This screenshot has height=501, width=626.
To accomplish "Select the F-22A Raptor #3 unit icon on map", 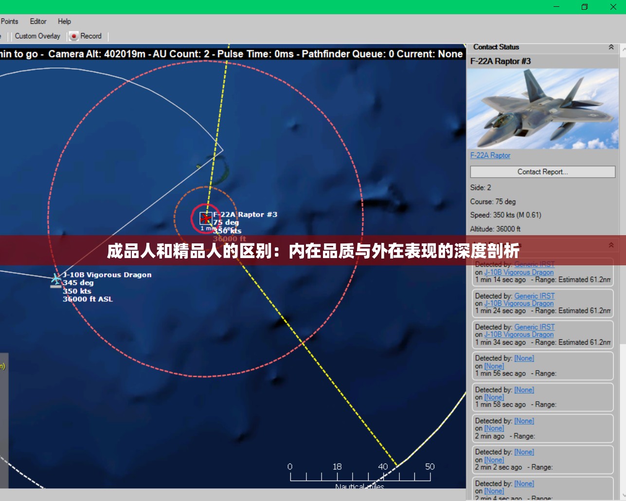I will coord(206,218).
